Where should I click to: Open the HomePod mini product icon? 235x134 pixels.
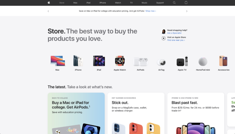tap(203, 62)
